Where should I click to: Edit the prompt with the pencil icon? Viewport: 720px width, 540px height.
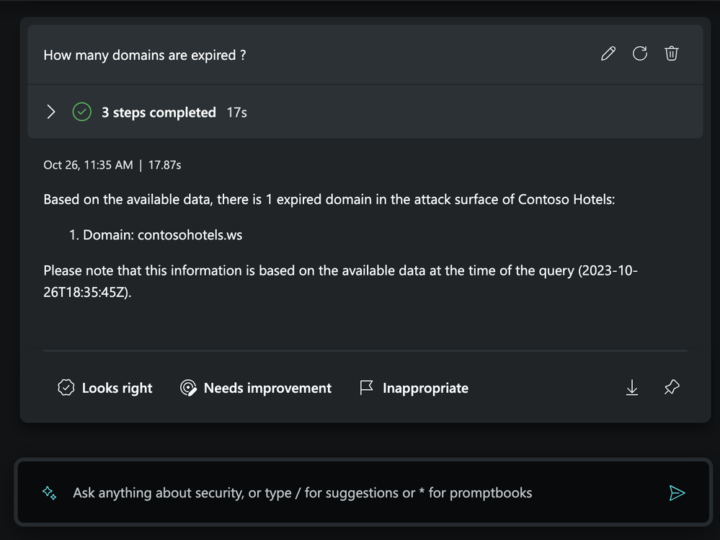click(x=608, y=54)
